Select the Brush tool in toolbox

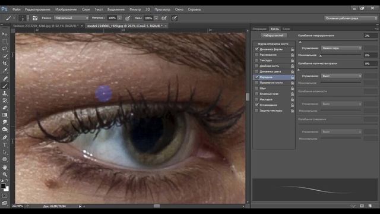click(5, 86)
